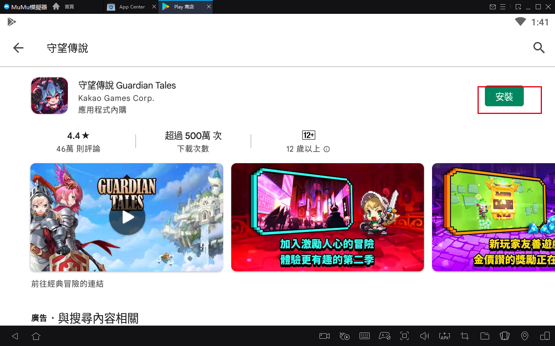Click the MuMu模擬器 logo
The width and height of the screenshot is (555, 346).
click(25, 7)
